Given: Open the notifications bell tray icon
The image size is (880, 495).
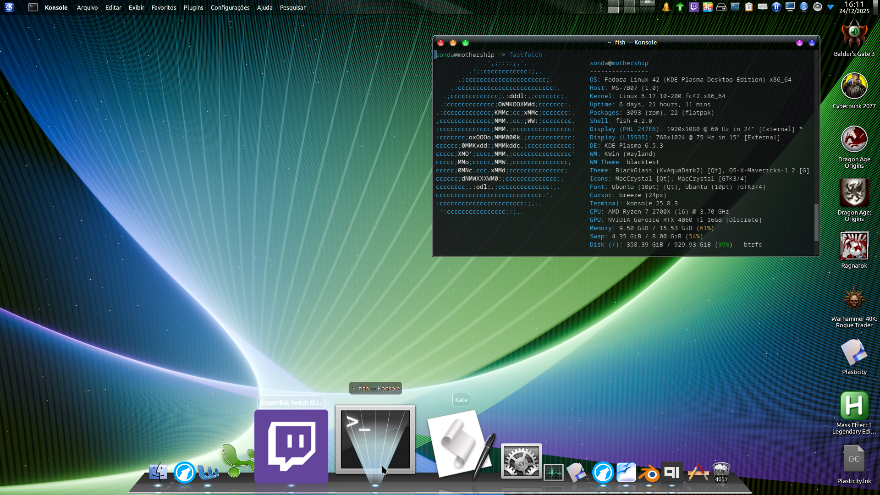Looking at the screenshot, I should 666,7.
